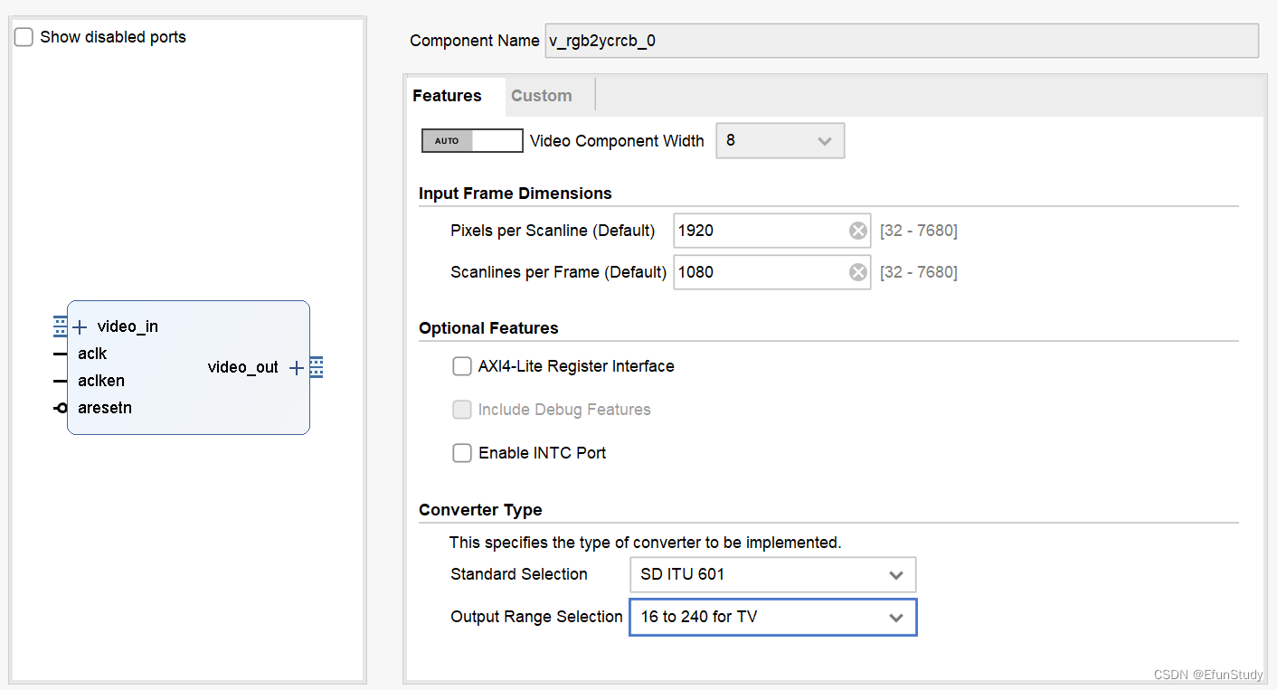Switch to the Features tab
Screen dimensions: 1277x690
(447, 96)
